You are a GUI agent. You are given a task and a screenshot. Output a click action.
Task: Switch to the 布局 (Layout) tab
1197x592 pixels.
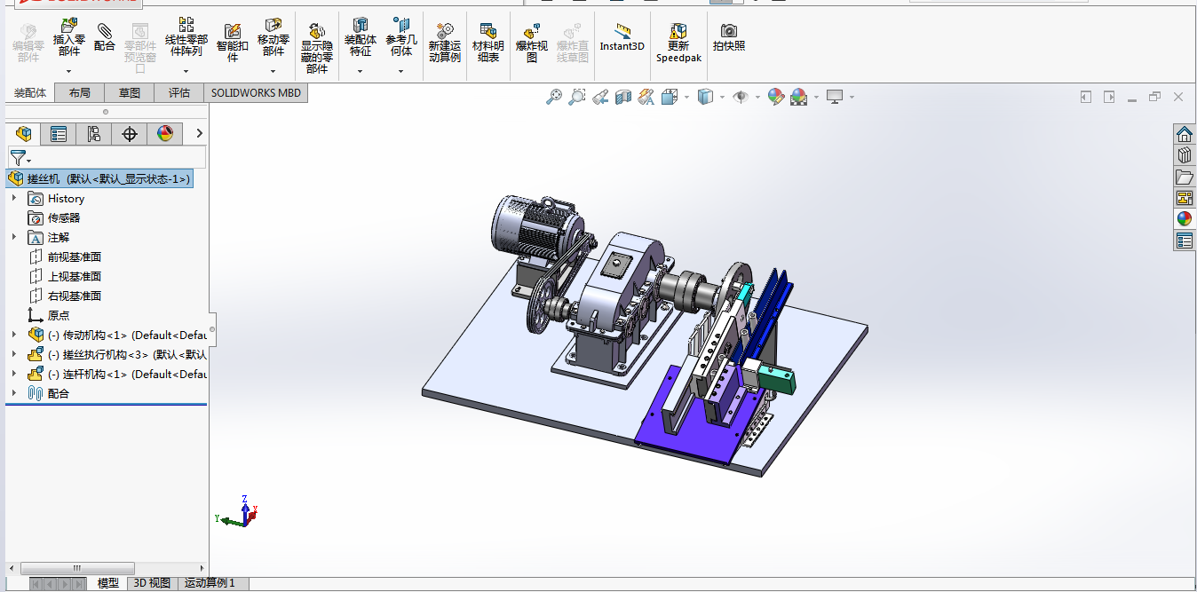point(80,92)
